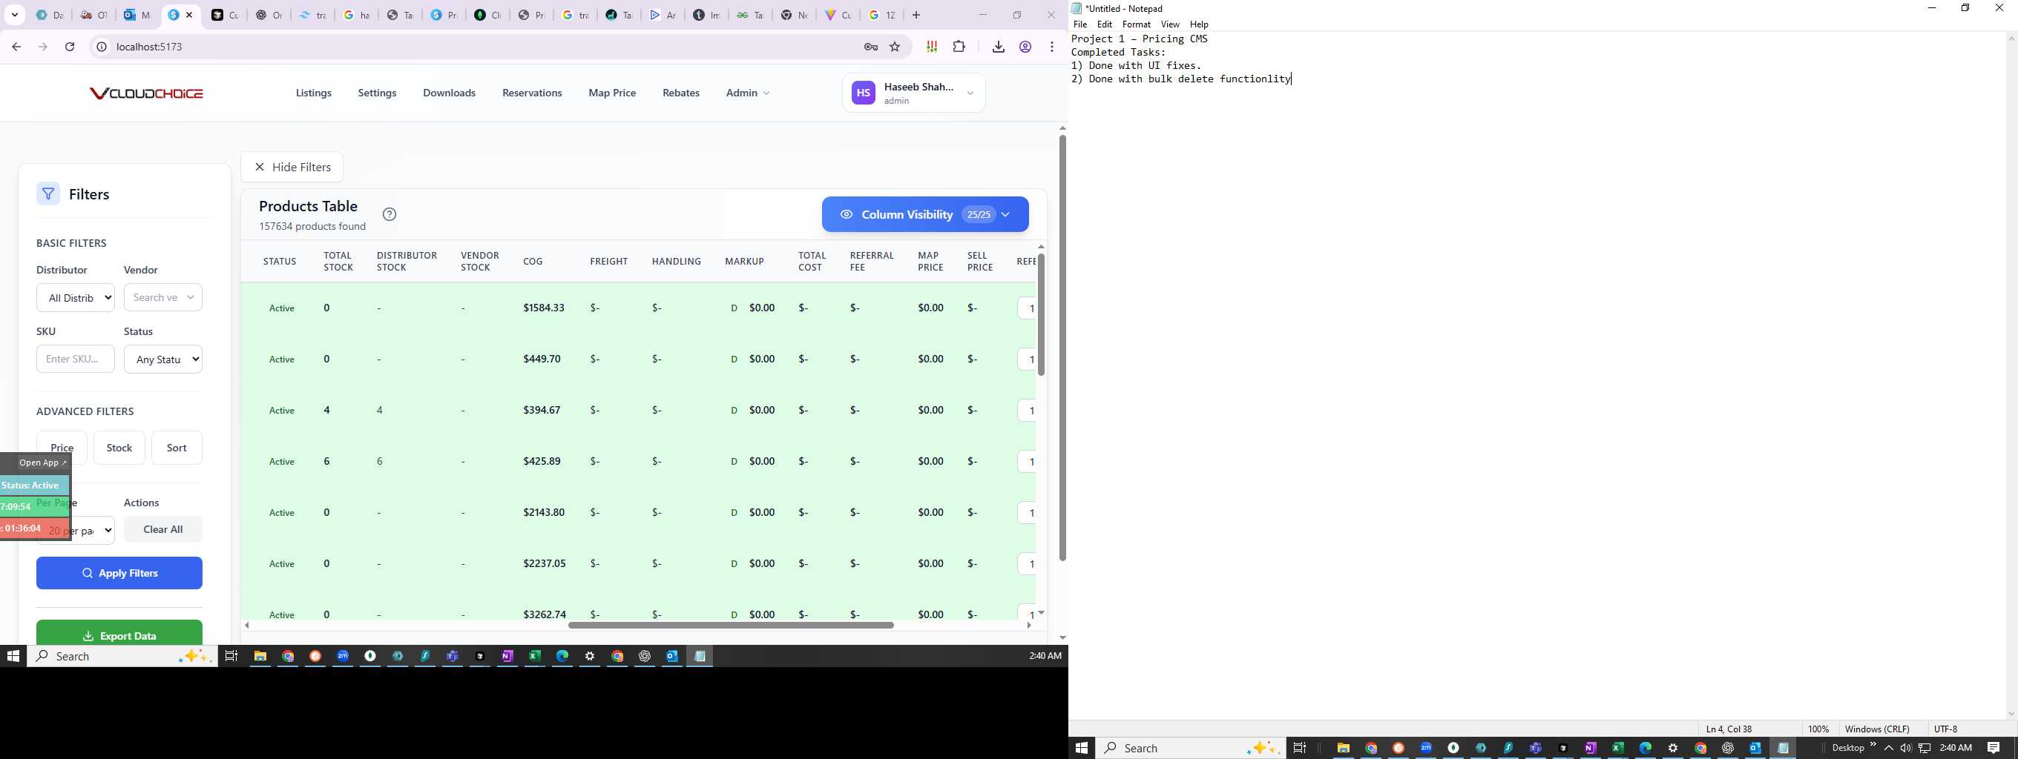2018x759 pixels.
Task: Open the notification center icon
Action: pos(1994,748)
